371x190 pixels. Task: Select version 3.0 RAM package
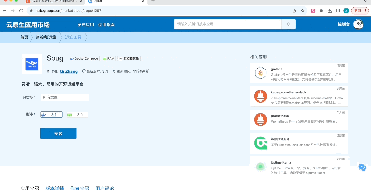[x=77, y=114]
